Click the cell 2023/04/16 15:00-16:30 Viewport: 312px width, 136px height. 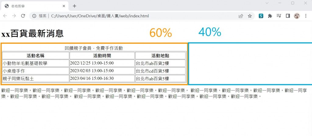[102, 78]
